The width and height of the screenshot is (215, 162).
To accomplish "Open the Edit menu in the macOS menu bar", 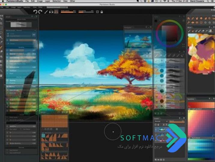I will (x=33, y=1).
